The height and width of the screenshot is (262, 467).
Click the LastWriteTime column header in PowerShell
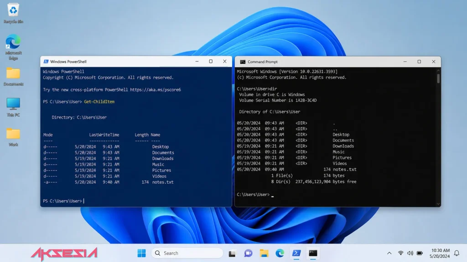click(x=104, y=135)
